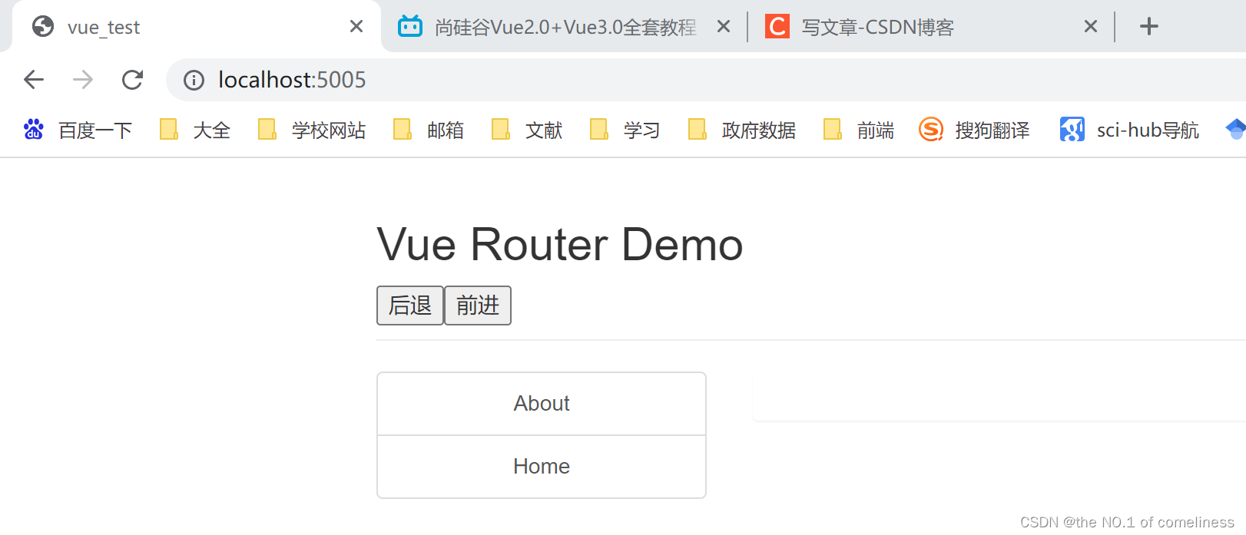Open the 邮箱 bookmarks folder
This screenshot has height=535, width=1246.
coord(429,130)
